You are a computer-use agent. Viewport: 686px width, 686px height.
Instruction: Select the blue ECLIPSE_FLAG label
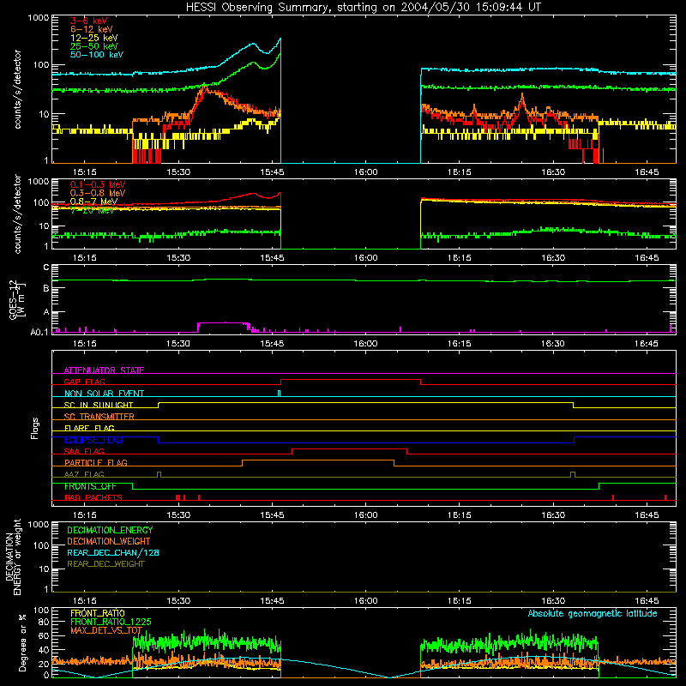point(93,440)
